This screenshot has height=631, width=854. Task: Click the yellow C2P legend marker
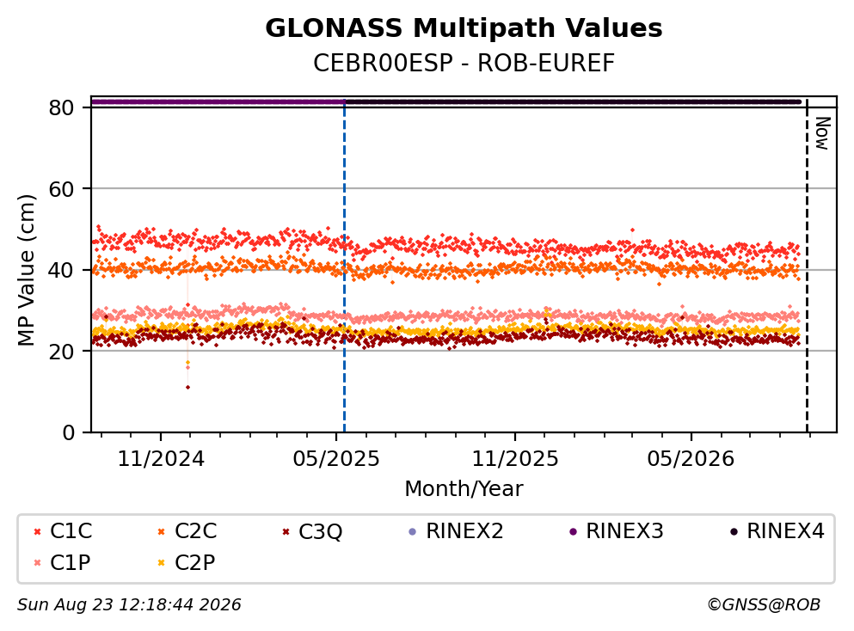point(161,563)
